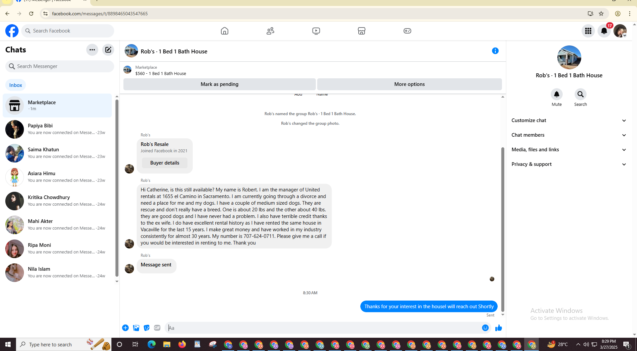Bookmark this page with star icon
Viewport: 637px width, 351px height.
click(x=601, y=14)
